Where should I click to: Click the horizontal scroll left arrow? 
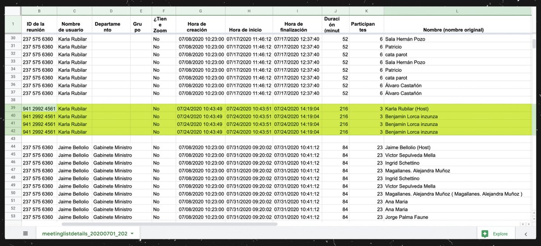pyautogui.click(x=523, y=223)
